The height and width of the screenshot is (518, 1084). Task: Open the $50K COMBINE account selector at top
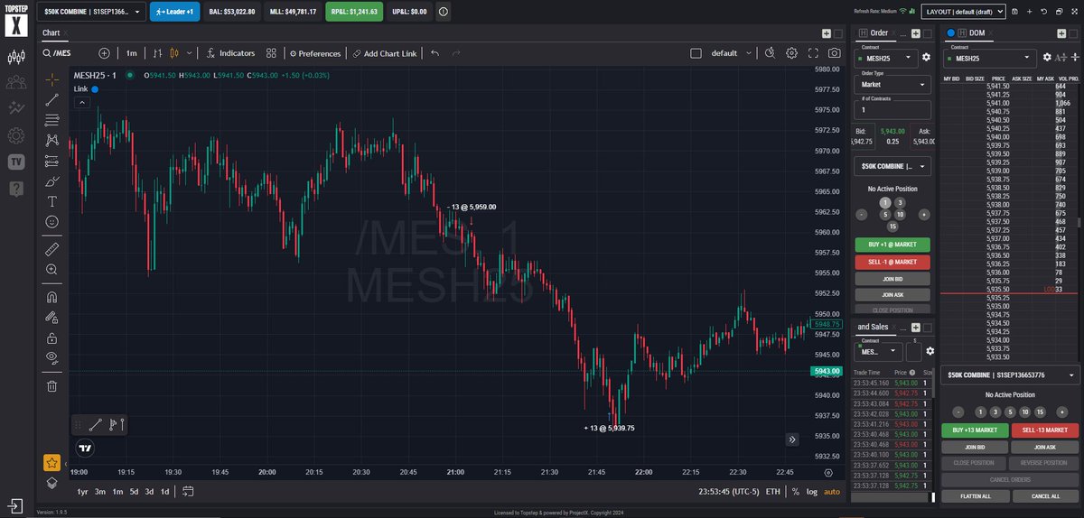tap(93, 12)
